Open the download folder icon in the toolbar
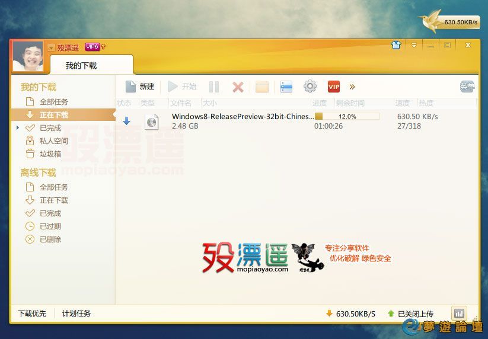Screen dimensions: 488x339 point(261,87)
